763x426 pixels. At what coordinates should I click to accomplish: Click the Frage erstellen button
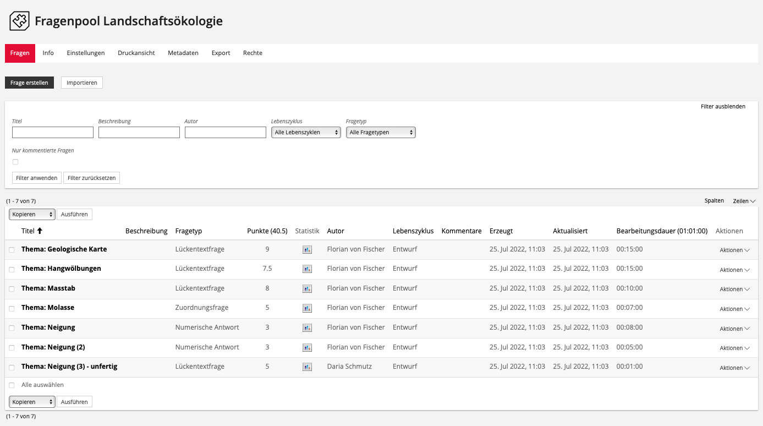click(x=29, y=83)
